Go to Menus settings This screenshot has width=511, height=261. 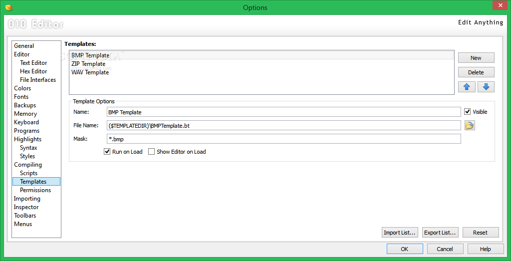23,224
